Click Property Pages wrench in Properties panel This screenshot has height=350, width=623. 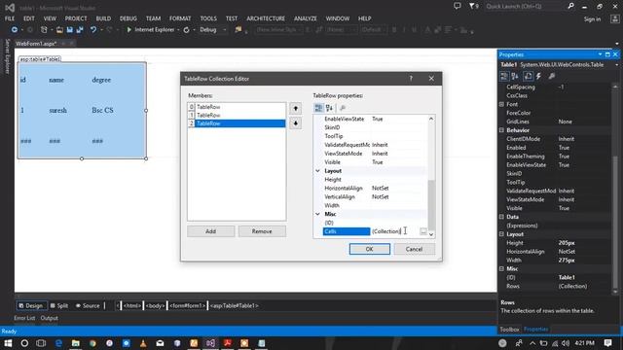click(552, 76)
